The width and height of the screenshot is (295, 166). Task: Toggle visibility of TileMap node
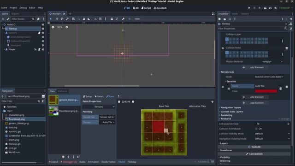(x=43, y=29)
